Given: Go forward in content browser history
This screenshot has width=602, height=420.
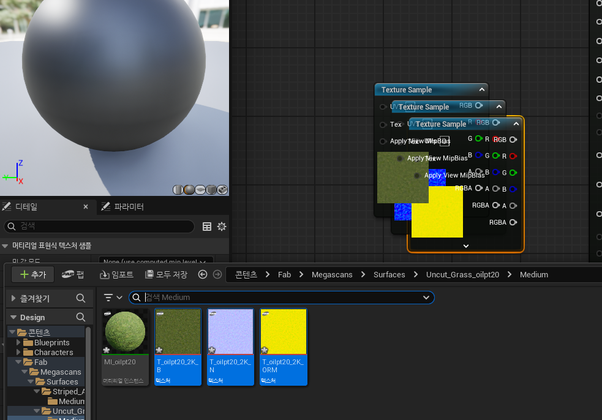Looking at the screenshot, I should [217, 274].
